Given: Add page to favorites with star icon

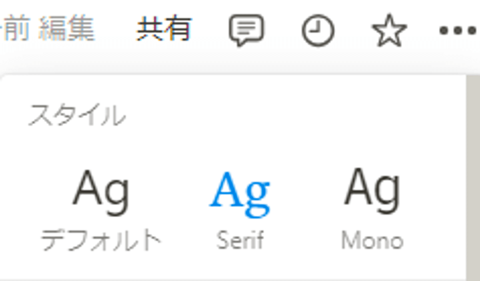Looking at the screenshot, I should click(389, 30).
